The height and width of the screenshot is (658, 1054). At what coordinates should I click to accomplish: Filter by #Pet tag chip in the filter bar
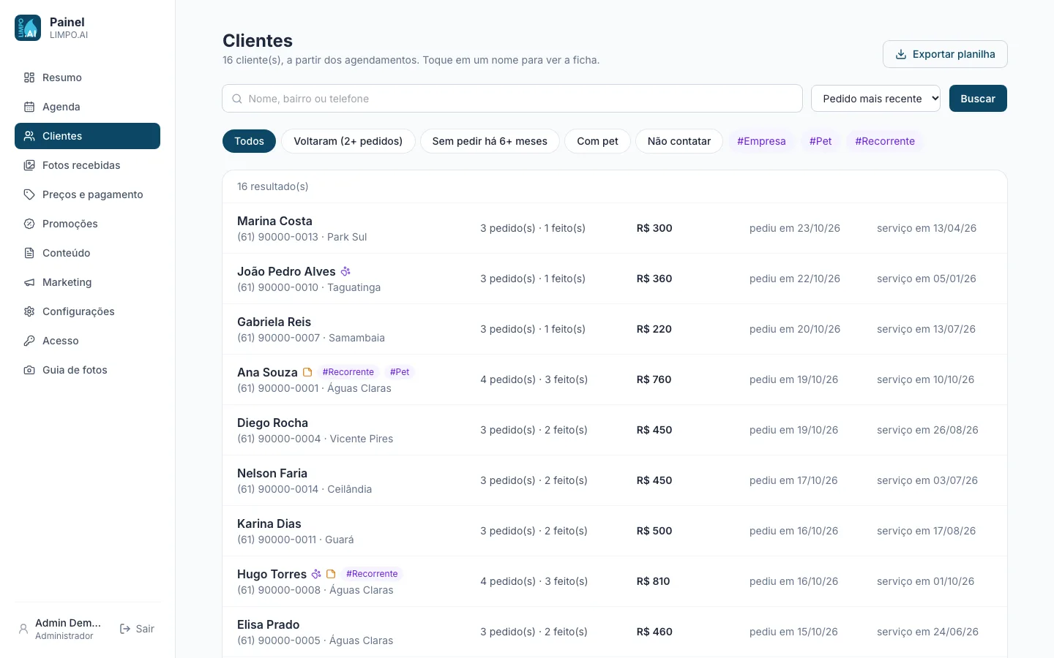tap(821, 141)
